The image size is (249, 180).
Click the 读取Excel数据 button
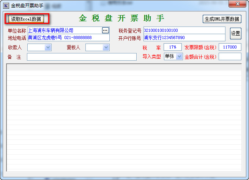click(26, 19)
